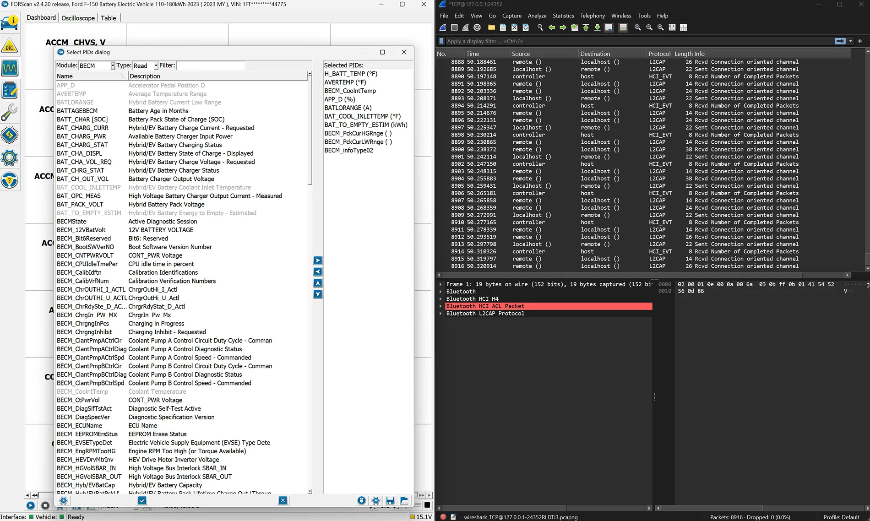This screenshot has height=521, width=870.
Task: Open the Wireshark Statistics menu
Action: (x=563, y=16)
